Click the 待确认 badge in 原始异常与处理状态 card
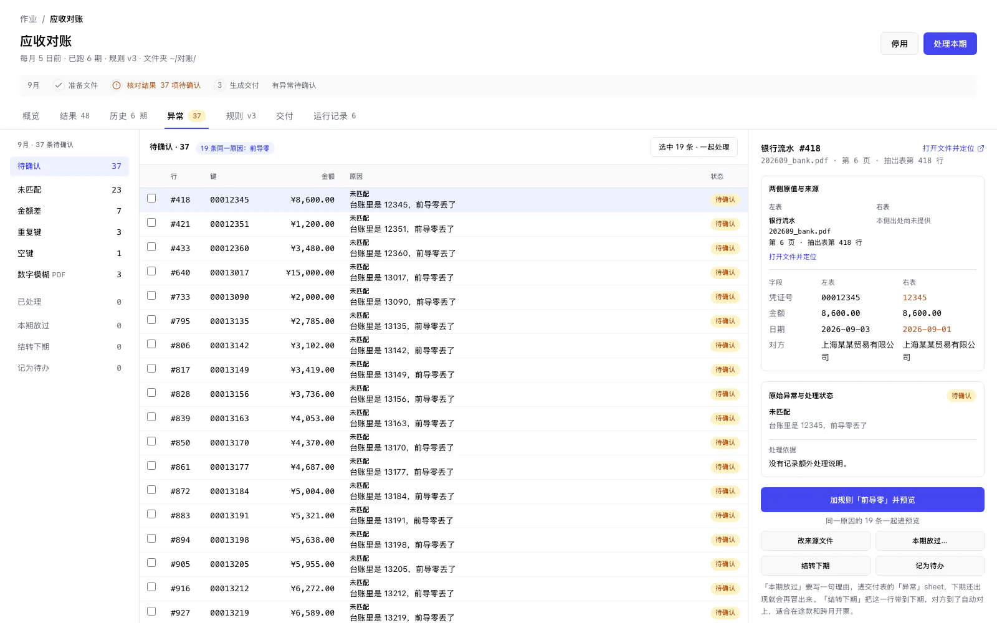The width and height of the screenshot is (997, 623). (961, 396)
